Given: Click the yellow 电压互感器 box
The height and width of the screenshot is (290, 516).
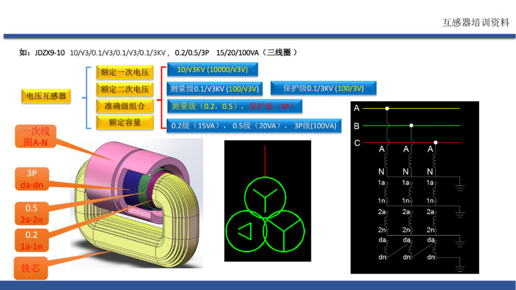Looking at the screenshot, I should tap(45, 96).
